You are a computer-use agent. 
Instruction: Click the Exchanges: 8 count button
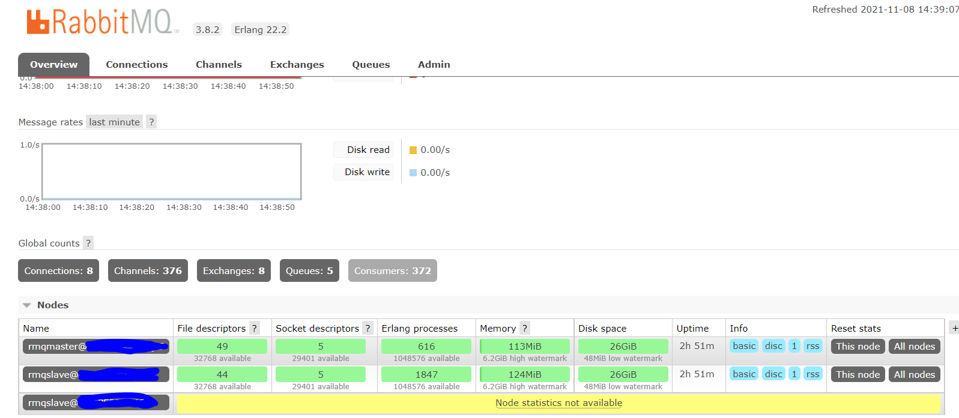tap(234, 270)
